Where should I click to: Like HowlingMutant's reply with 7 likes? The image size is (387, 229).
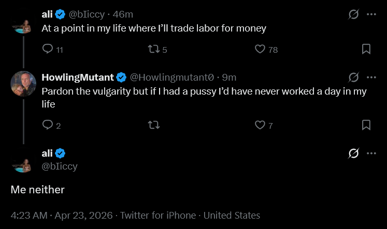pos(261,125)
